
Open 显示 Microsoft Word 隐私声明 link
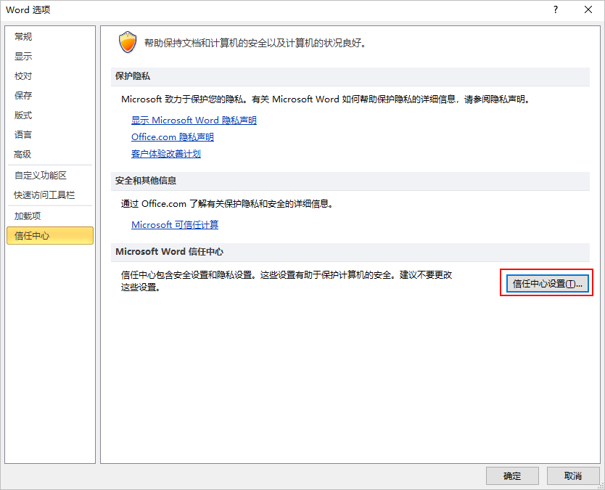pos(194,121)
